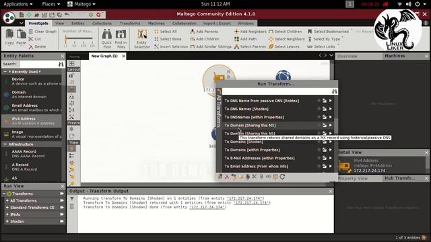Select the hierarchical layout icon in graph sidebar

[72, 96]
